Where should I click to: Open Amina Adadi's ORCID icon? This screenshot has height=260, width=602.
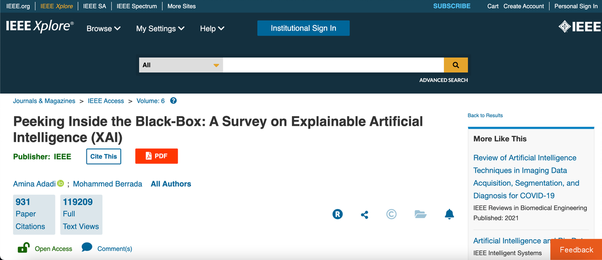pyautogui.click(x=60, y=183)
